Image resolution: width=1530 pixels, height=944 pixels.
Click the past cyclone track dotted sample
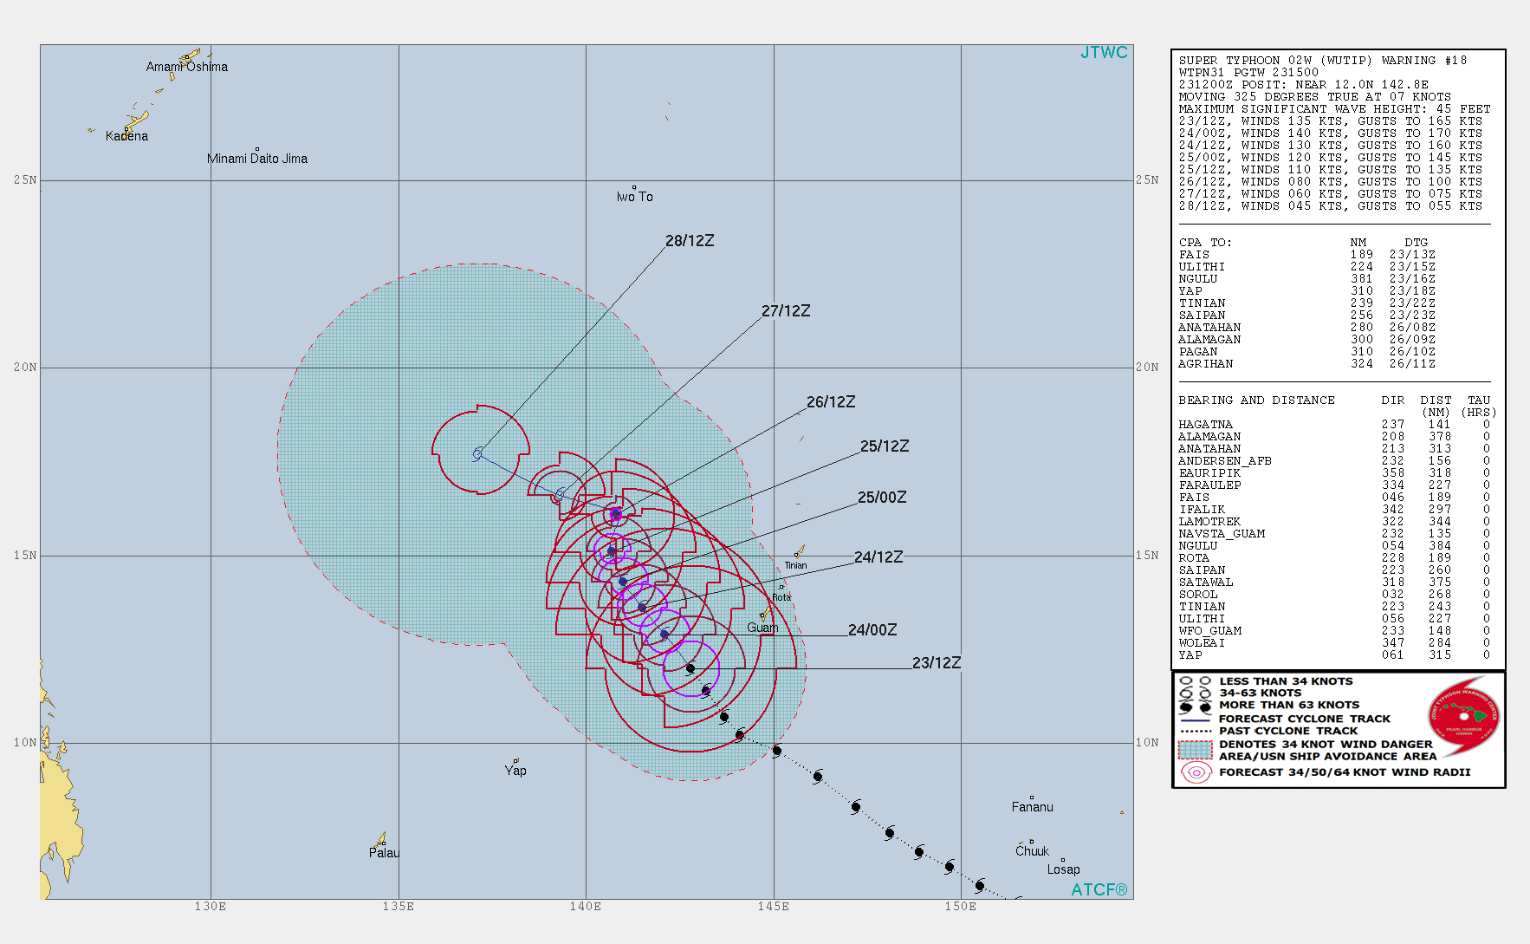coord(1196,732)
